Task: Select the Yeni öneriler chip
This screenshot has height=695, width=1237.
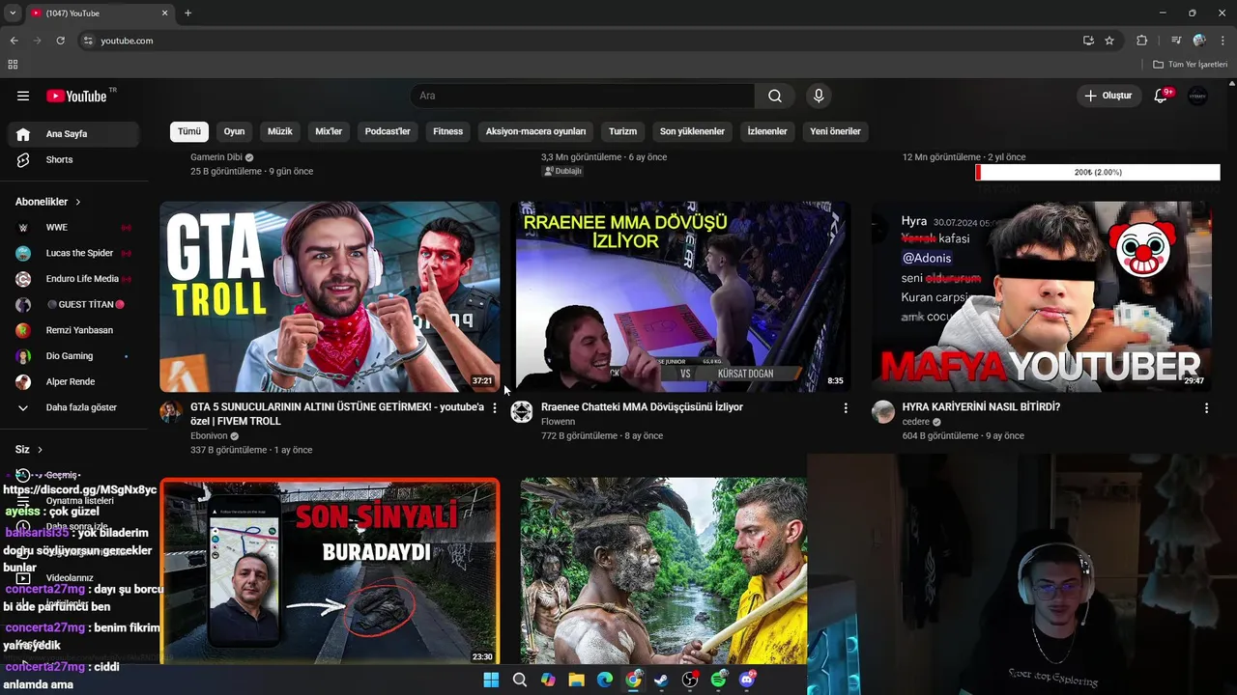Action: (835, 131)
